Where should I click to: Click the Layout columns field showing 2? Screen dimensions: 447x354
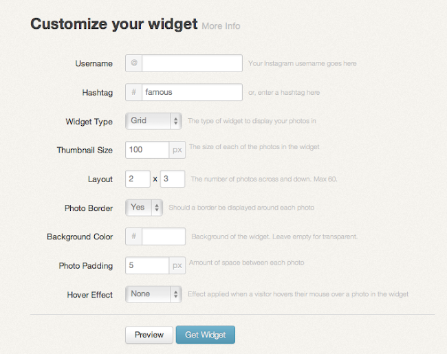pos(138,179)
